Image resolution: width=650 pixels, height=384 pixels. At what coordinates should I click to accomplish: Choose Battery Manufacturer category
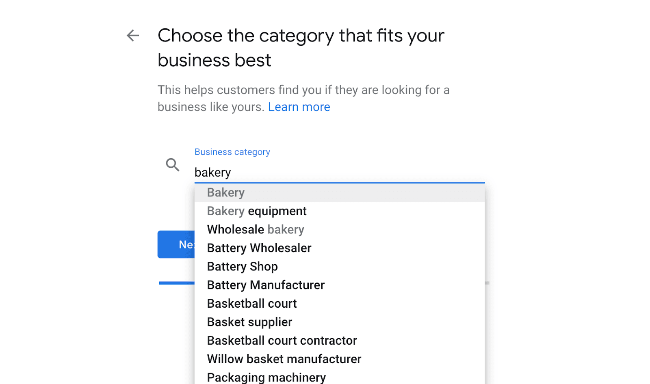[x=266, y=285]
